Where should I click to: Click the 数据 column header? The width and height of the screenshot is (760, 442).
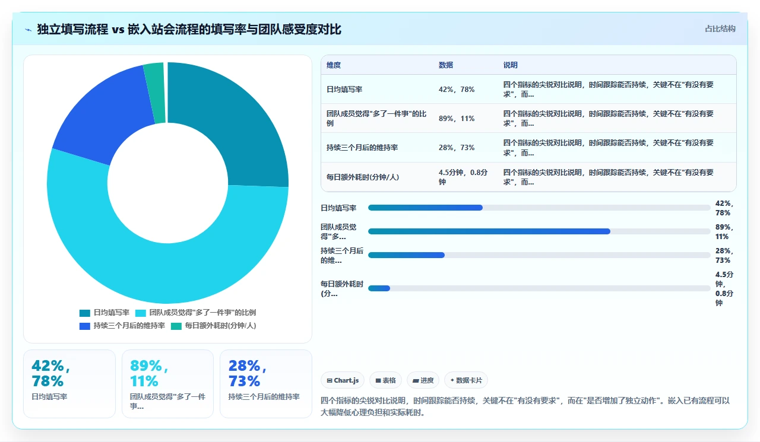[446, 65]
